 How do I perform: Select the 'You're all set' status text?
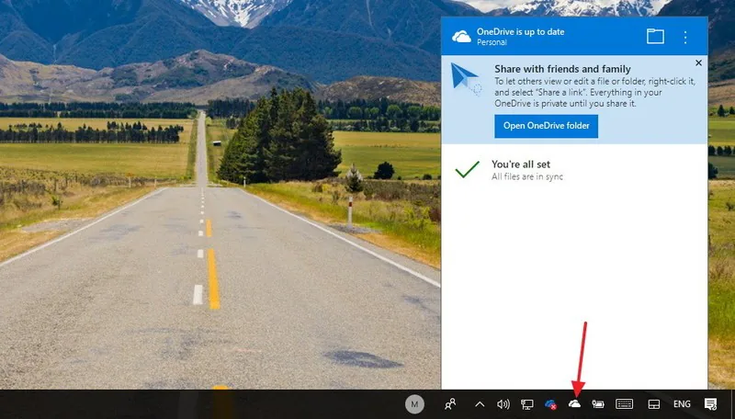tap(521, 164)
